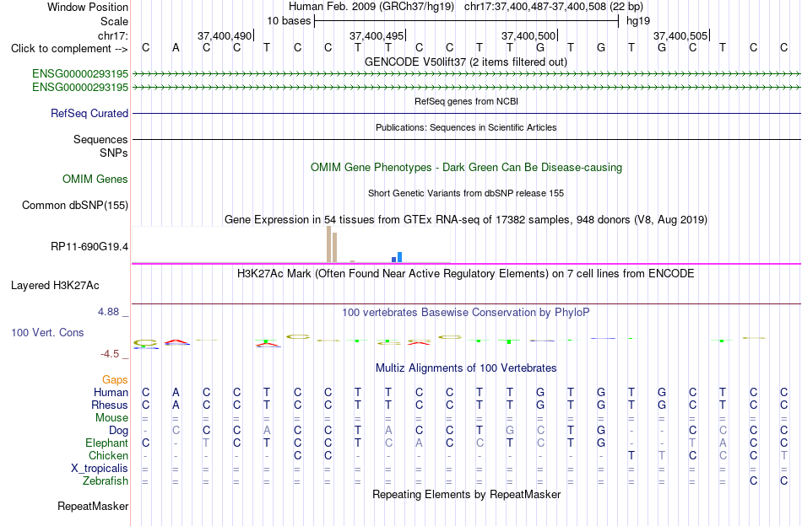This screenshot has height=526, width=802.
Task: Open the GENCODE V50lift37 track title
Action: click(x=465, y=62)
